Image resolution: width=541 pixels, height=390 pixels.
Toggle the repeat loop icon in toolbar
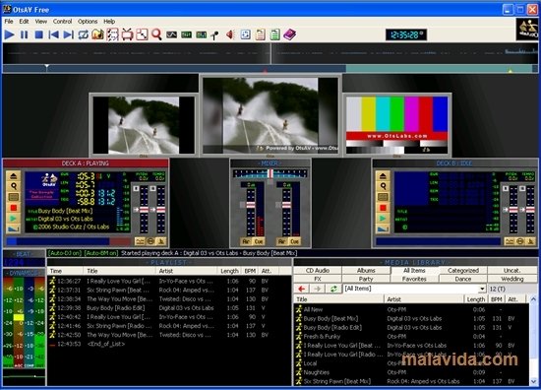click(x=84, y=34)
